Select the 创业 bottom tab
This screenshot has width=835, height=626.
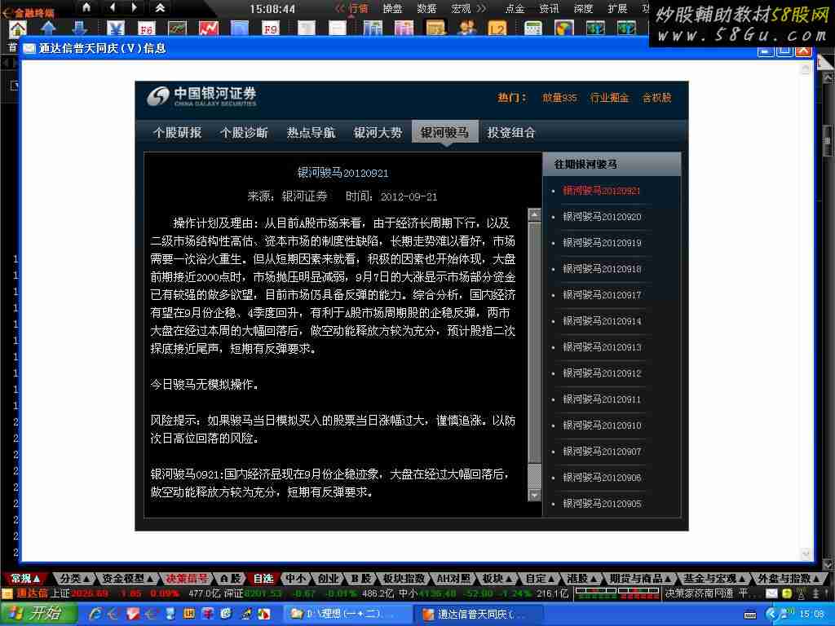click(x=328, y=579)
